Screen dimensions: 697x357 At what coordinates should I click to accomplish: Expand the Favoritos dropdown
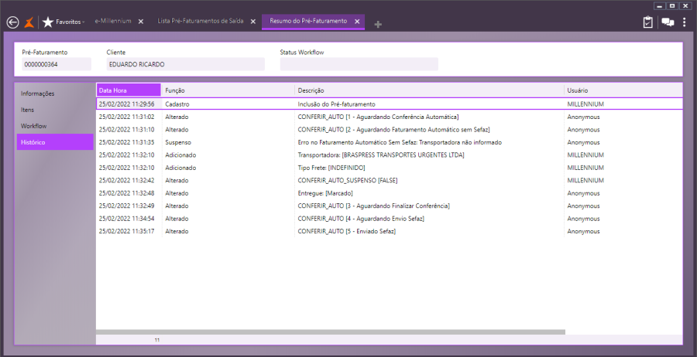point(83,22)
